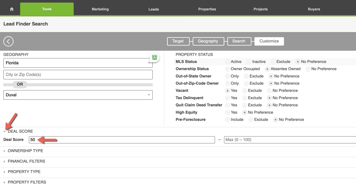Set Quit Claim Deed Transfer to Exclude
Screen dimensions: 356x189
coord(244,105)
